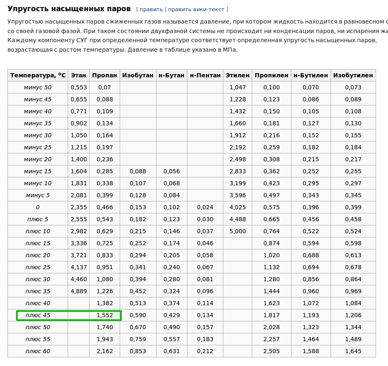Click the 'минус 45' row label

38,99
